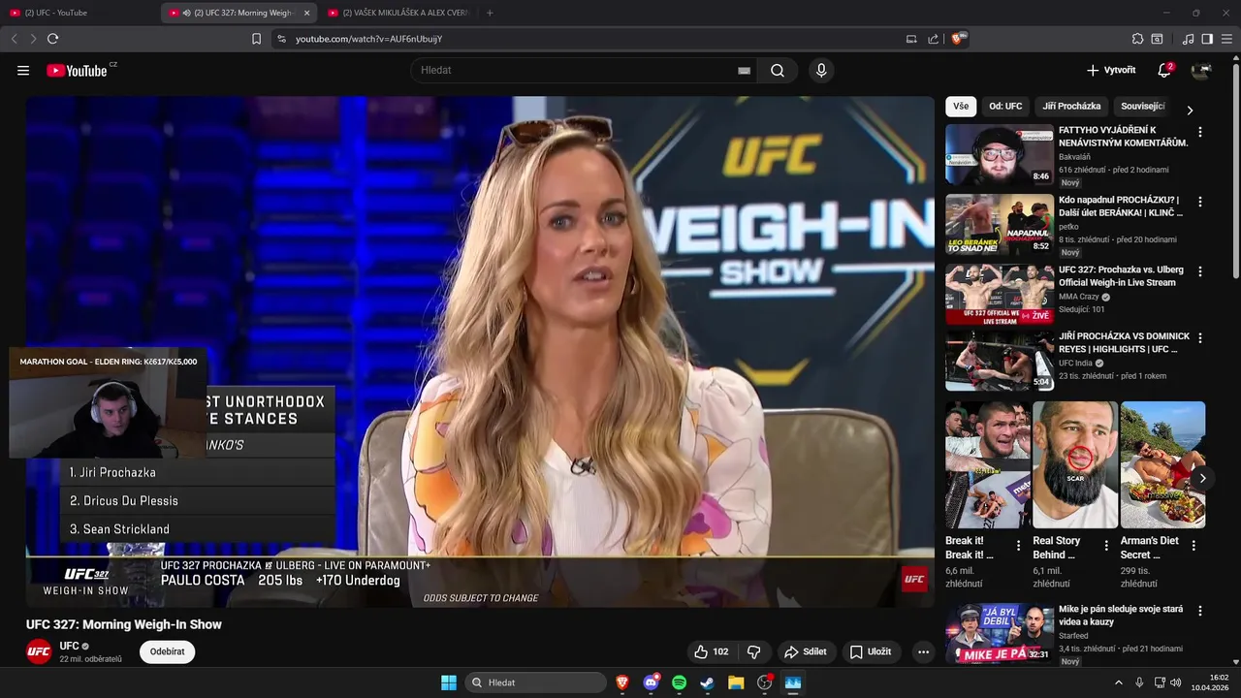Image resolution: width=1241 pixels, height=698 pixels.
Task: Reload the page in the browser
Action: 52,39
